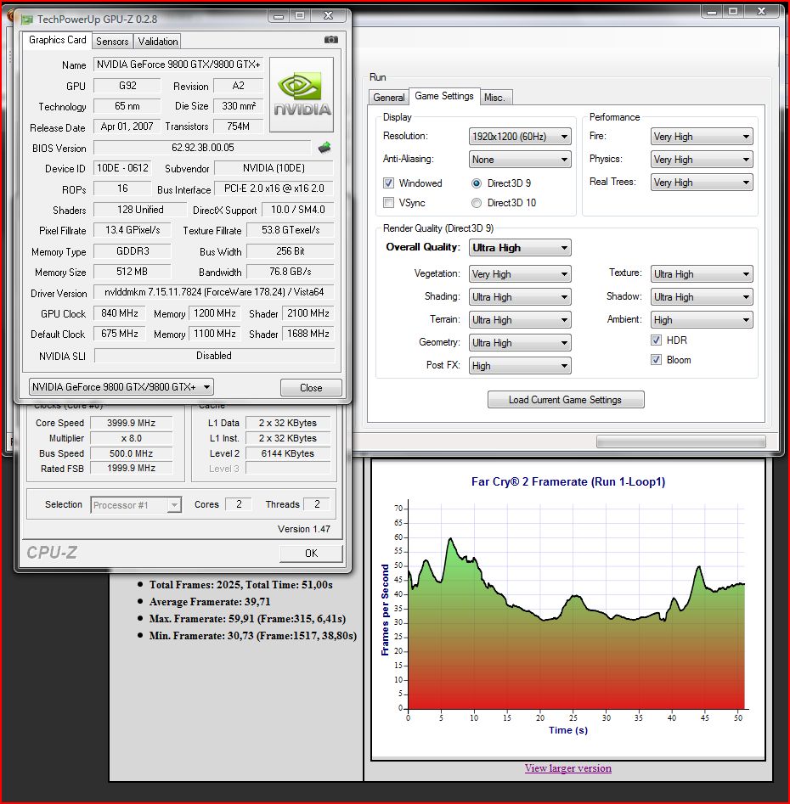Click the Average Framerate: 39,71 result
The image size is (790, 804).
[210, 602]
